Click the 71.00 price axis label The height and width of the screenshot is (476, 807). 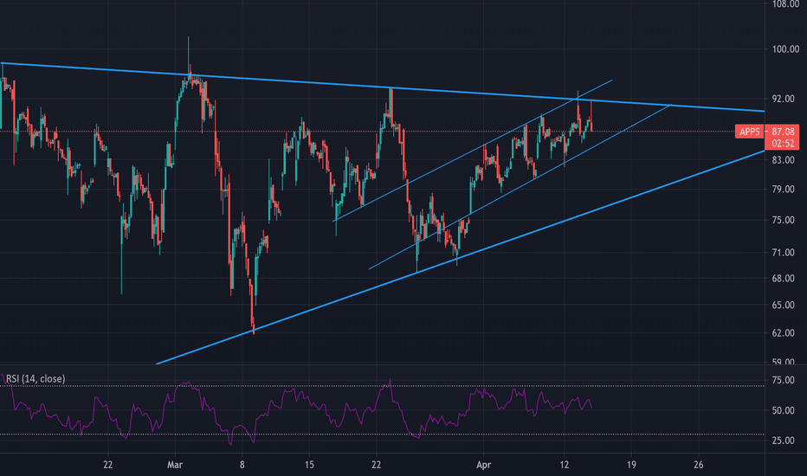click(785, 253)
